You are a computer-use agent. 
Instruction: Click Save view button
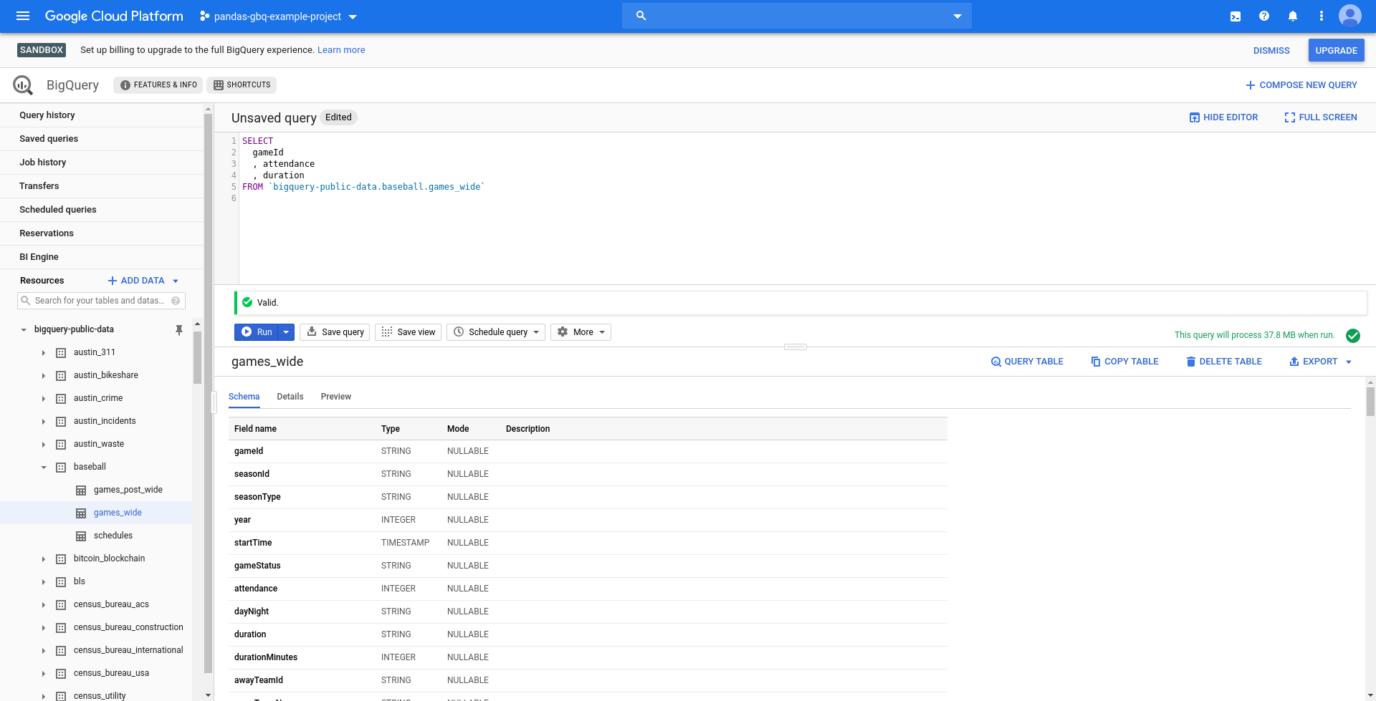tap(408, 332)
